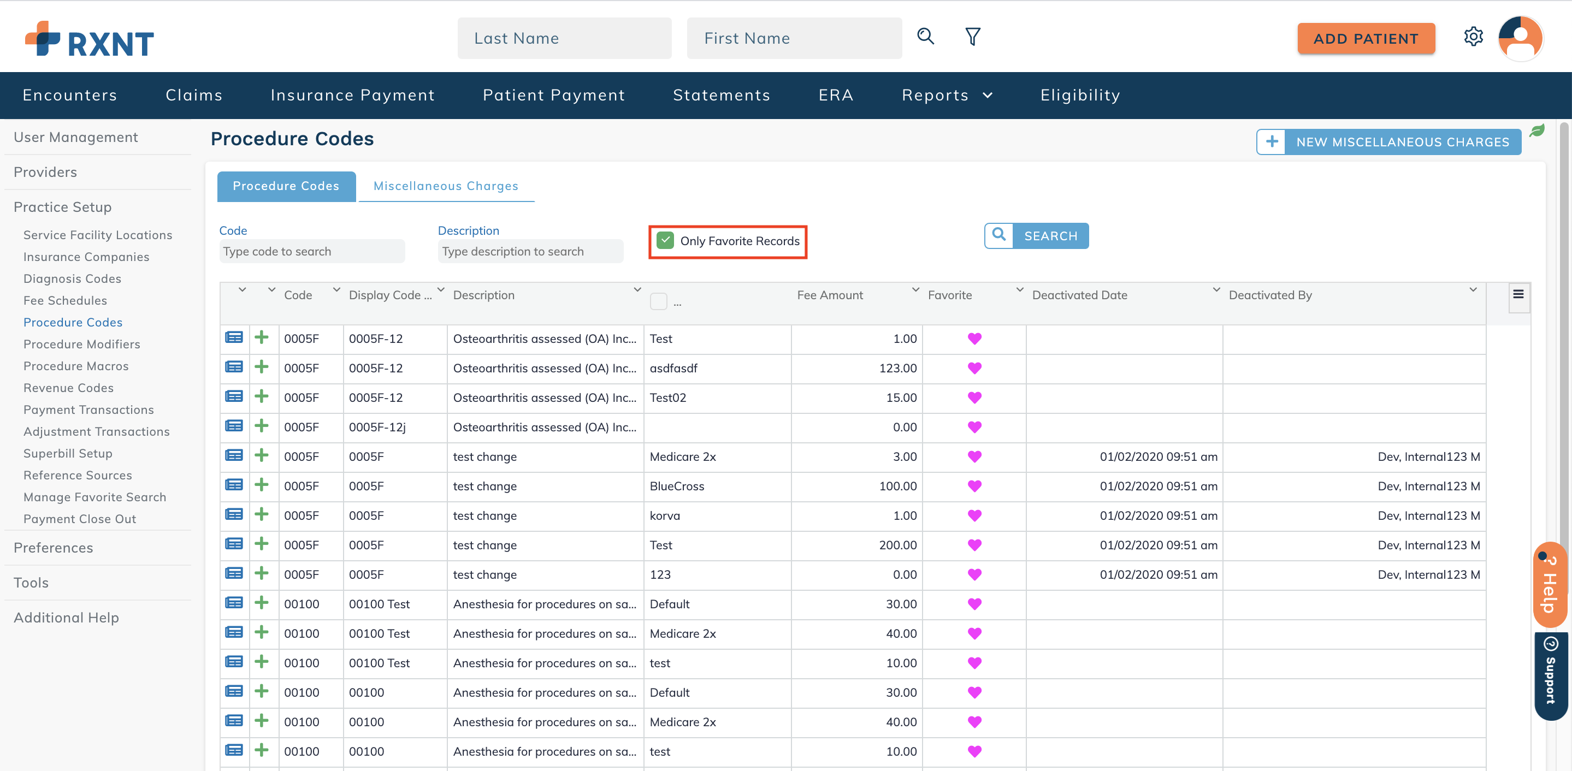The height and width of the screenshot is (771, 1572).
Task: Click NEW MISCELLANEOUS CHARGES button
Action: pyautogui.click(x=1388, y=141)
